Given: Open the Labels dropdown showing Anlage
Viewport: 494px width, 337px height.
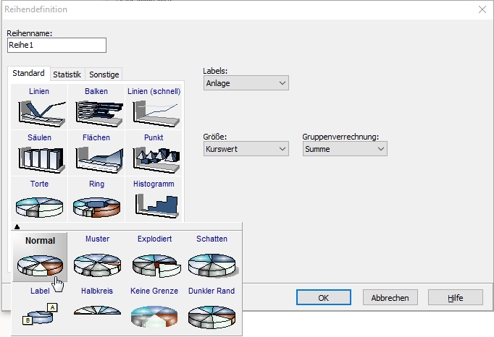Looking at the screenshot, I should pyautogui.click(x=246, y=83).
